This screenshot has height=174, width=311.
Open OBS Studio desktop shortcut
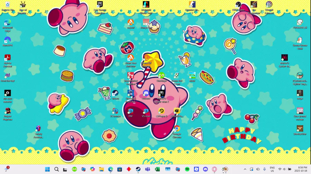point(238,6)
